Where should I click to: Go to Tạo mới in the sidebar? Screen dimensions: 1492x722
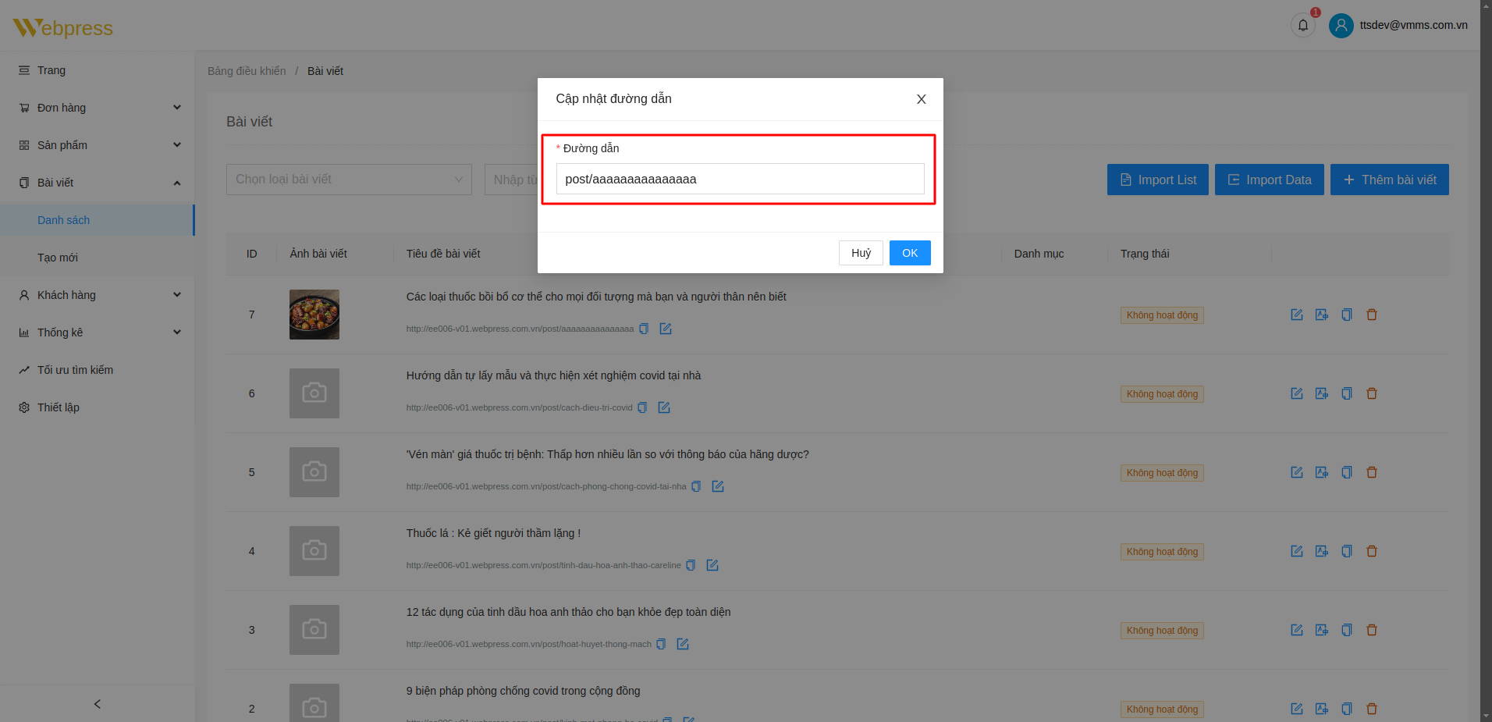click(x=58, y=258)
